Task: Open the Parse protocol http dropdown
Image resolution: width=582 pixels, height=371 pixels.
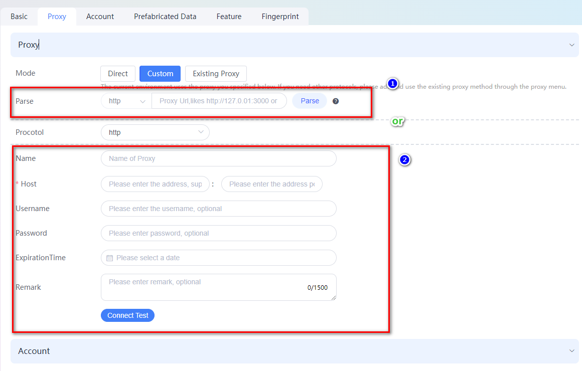Action: click(126, 101)
